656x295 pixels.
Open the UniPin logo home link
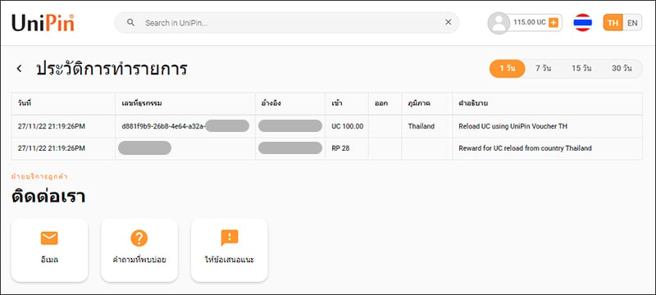[x=43, y=23]
